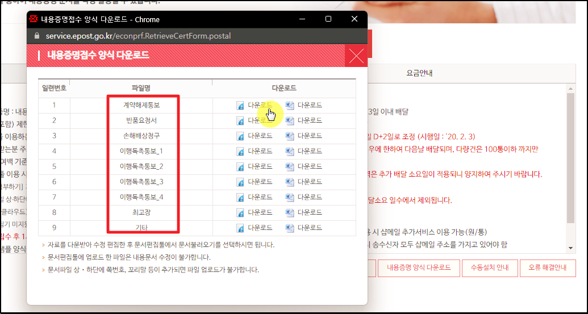Click the 파일명 column header
The width and height of the screenshot is (588, 314).
pyautogui.click(x=141, y=89)
